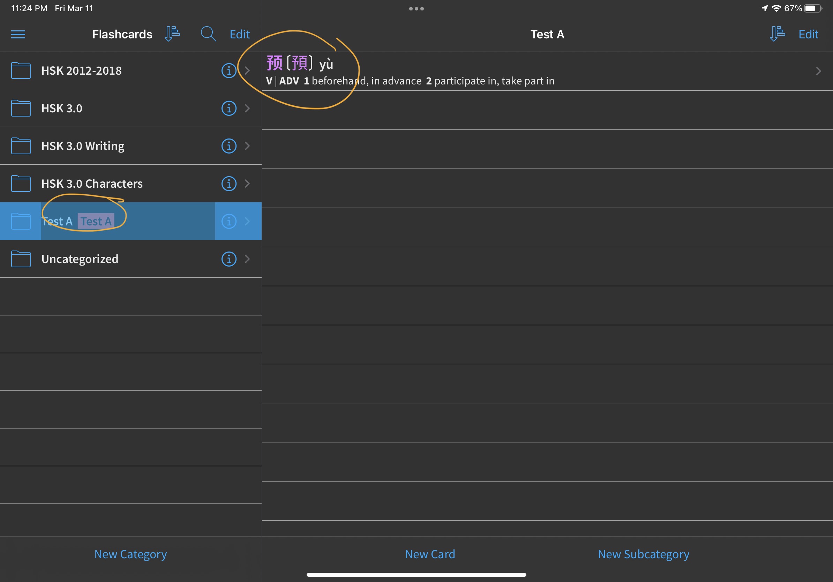
Task: Show info for HSK 3.0 category
Action: [228, 108]
